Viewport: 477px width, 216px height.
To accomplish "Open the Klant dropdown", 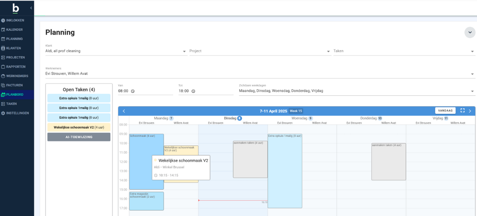I will 184,51.
